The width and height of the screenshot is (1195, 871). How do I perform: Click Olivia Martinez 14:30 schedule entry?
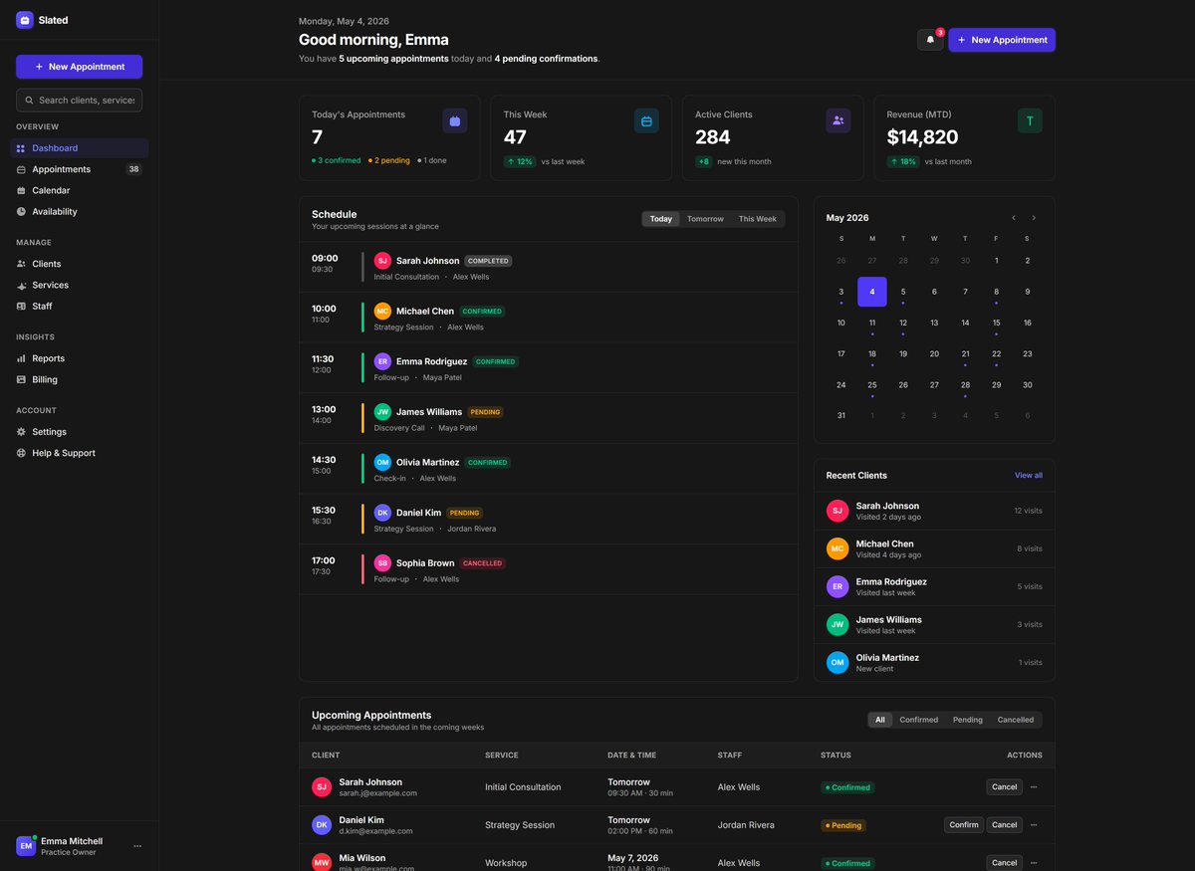[549, 469]
